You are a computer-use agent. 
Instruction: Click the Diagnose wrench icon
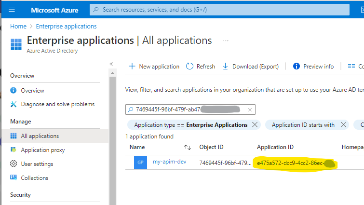click(x=13, y=104)
